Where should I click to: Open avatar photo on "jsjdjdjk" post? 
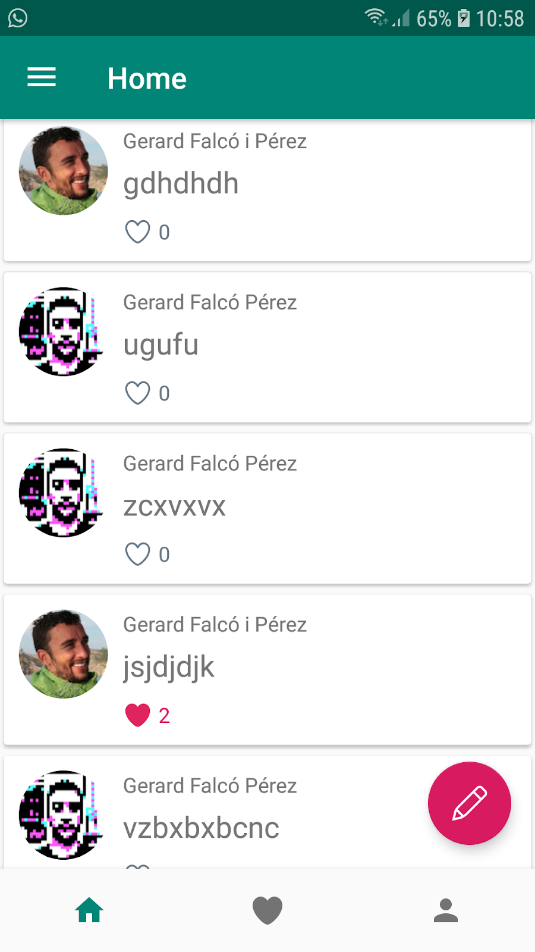(x=64, y=654)
